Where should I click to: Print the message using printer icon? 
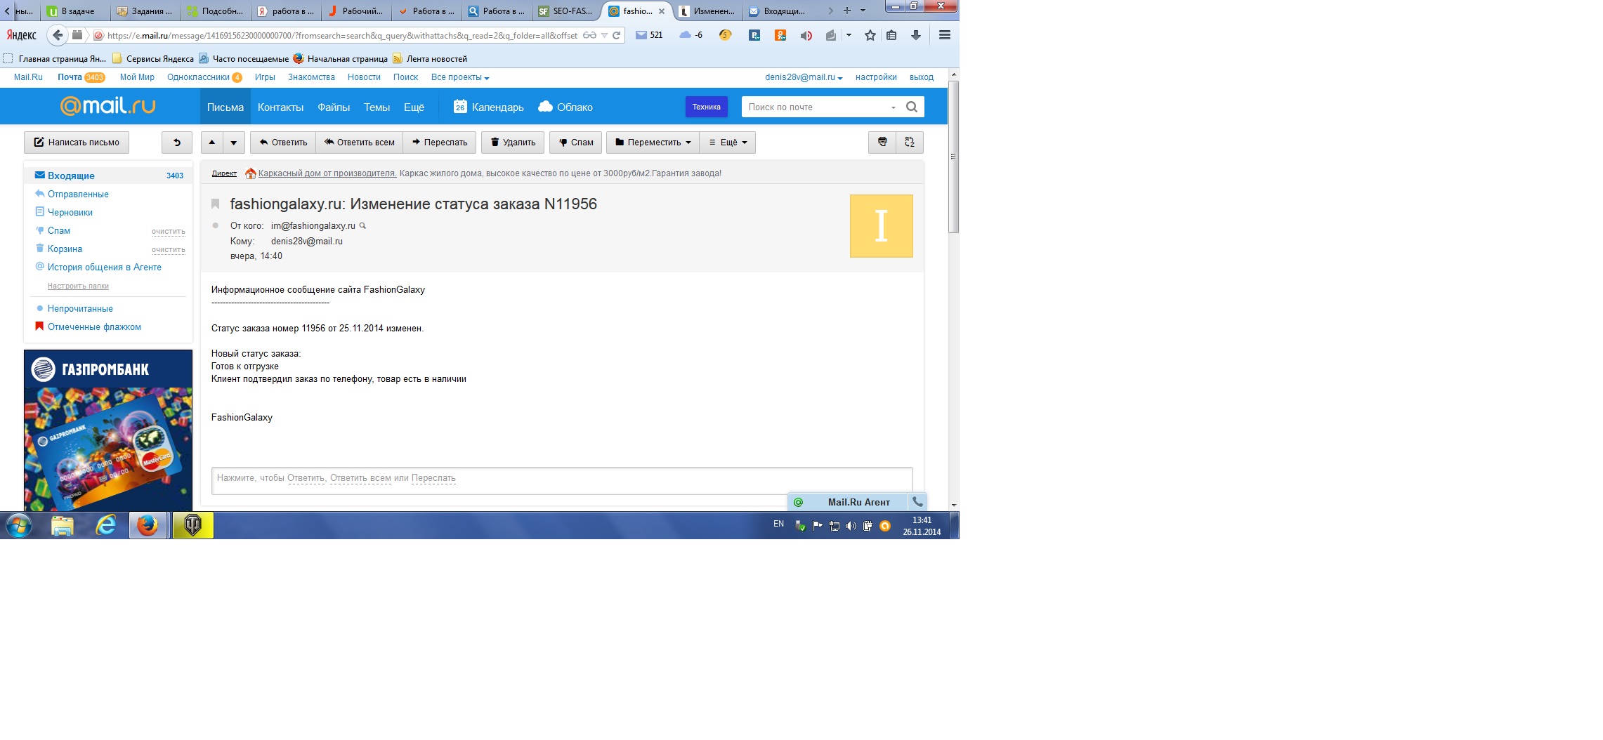coord(882,142)
